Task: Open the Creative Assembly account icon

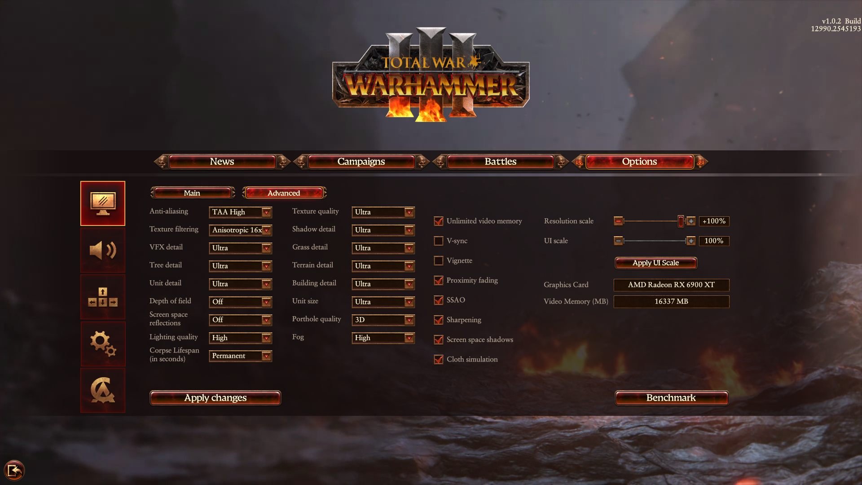Action: point(103,390)
